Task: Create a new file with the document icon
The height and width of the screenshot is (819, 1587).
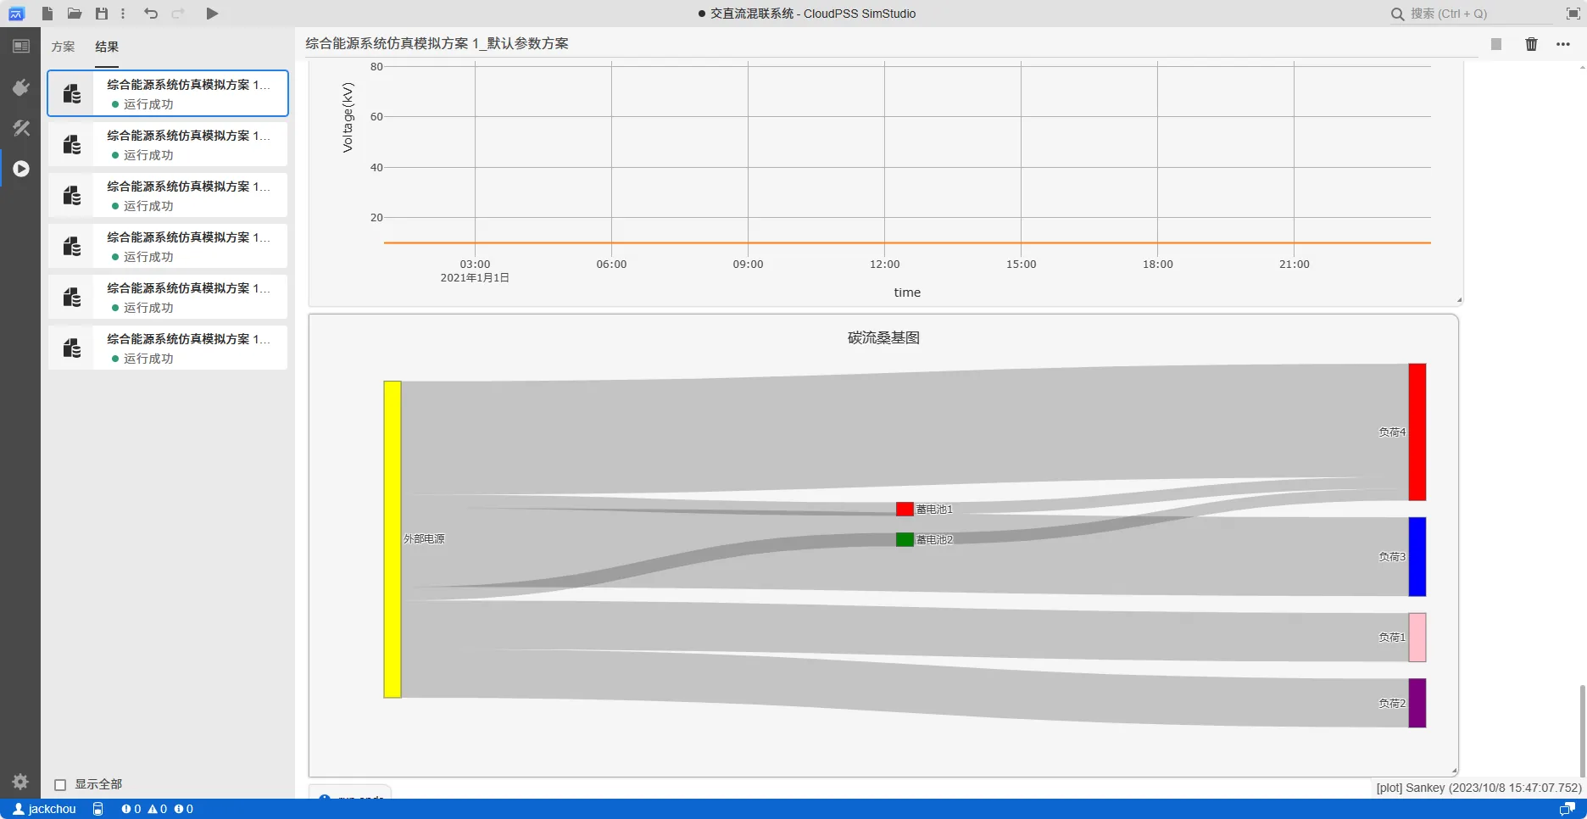Action: tap(47, 14)
